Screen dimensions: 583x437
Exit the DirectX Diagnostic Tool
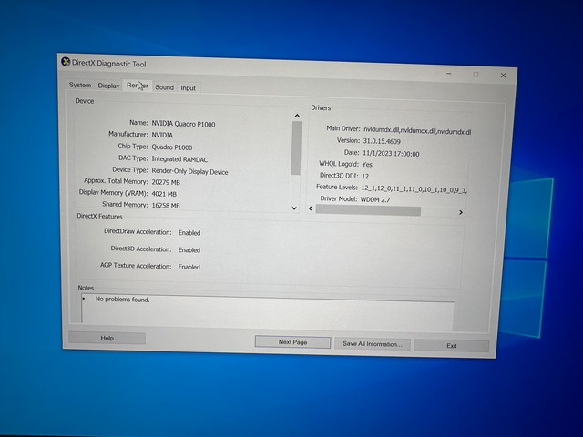(x=452, y=346)
